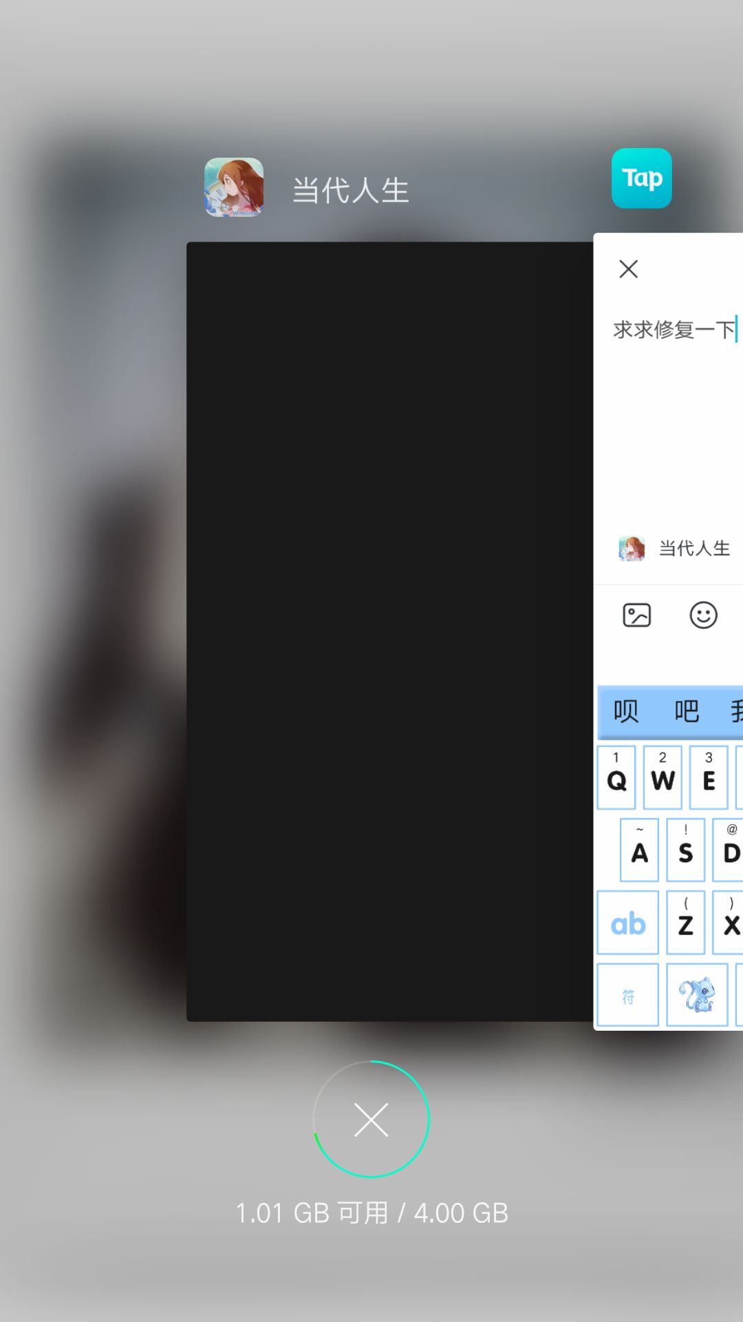
Task: Tap the Q key
Action: 616,777
